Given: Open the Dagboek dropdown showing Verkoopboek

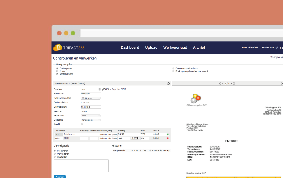Looking at the screenshot, I should pyautogui.click(x=90, y=120).
